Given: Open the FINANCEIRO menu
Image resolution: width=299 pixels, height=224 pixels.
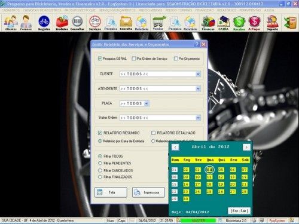Looking at the screenshot, I should tap(205, 10).
